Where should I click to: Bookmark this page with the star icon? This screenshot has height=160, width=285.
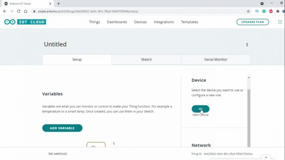point(248,11)
